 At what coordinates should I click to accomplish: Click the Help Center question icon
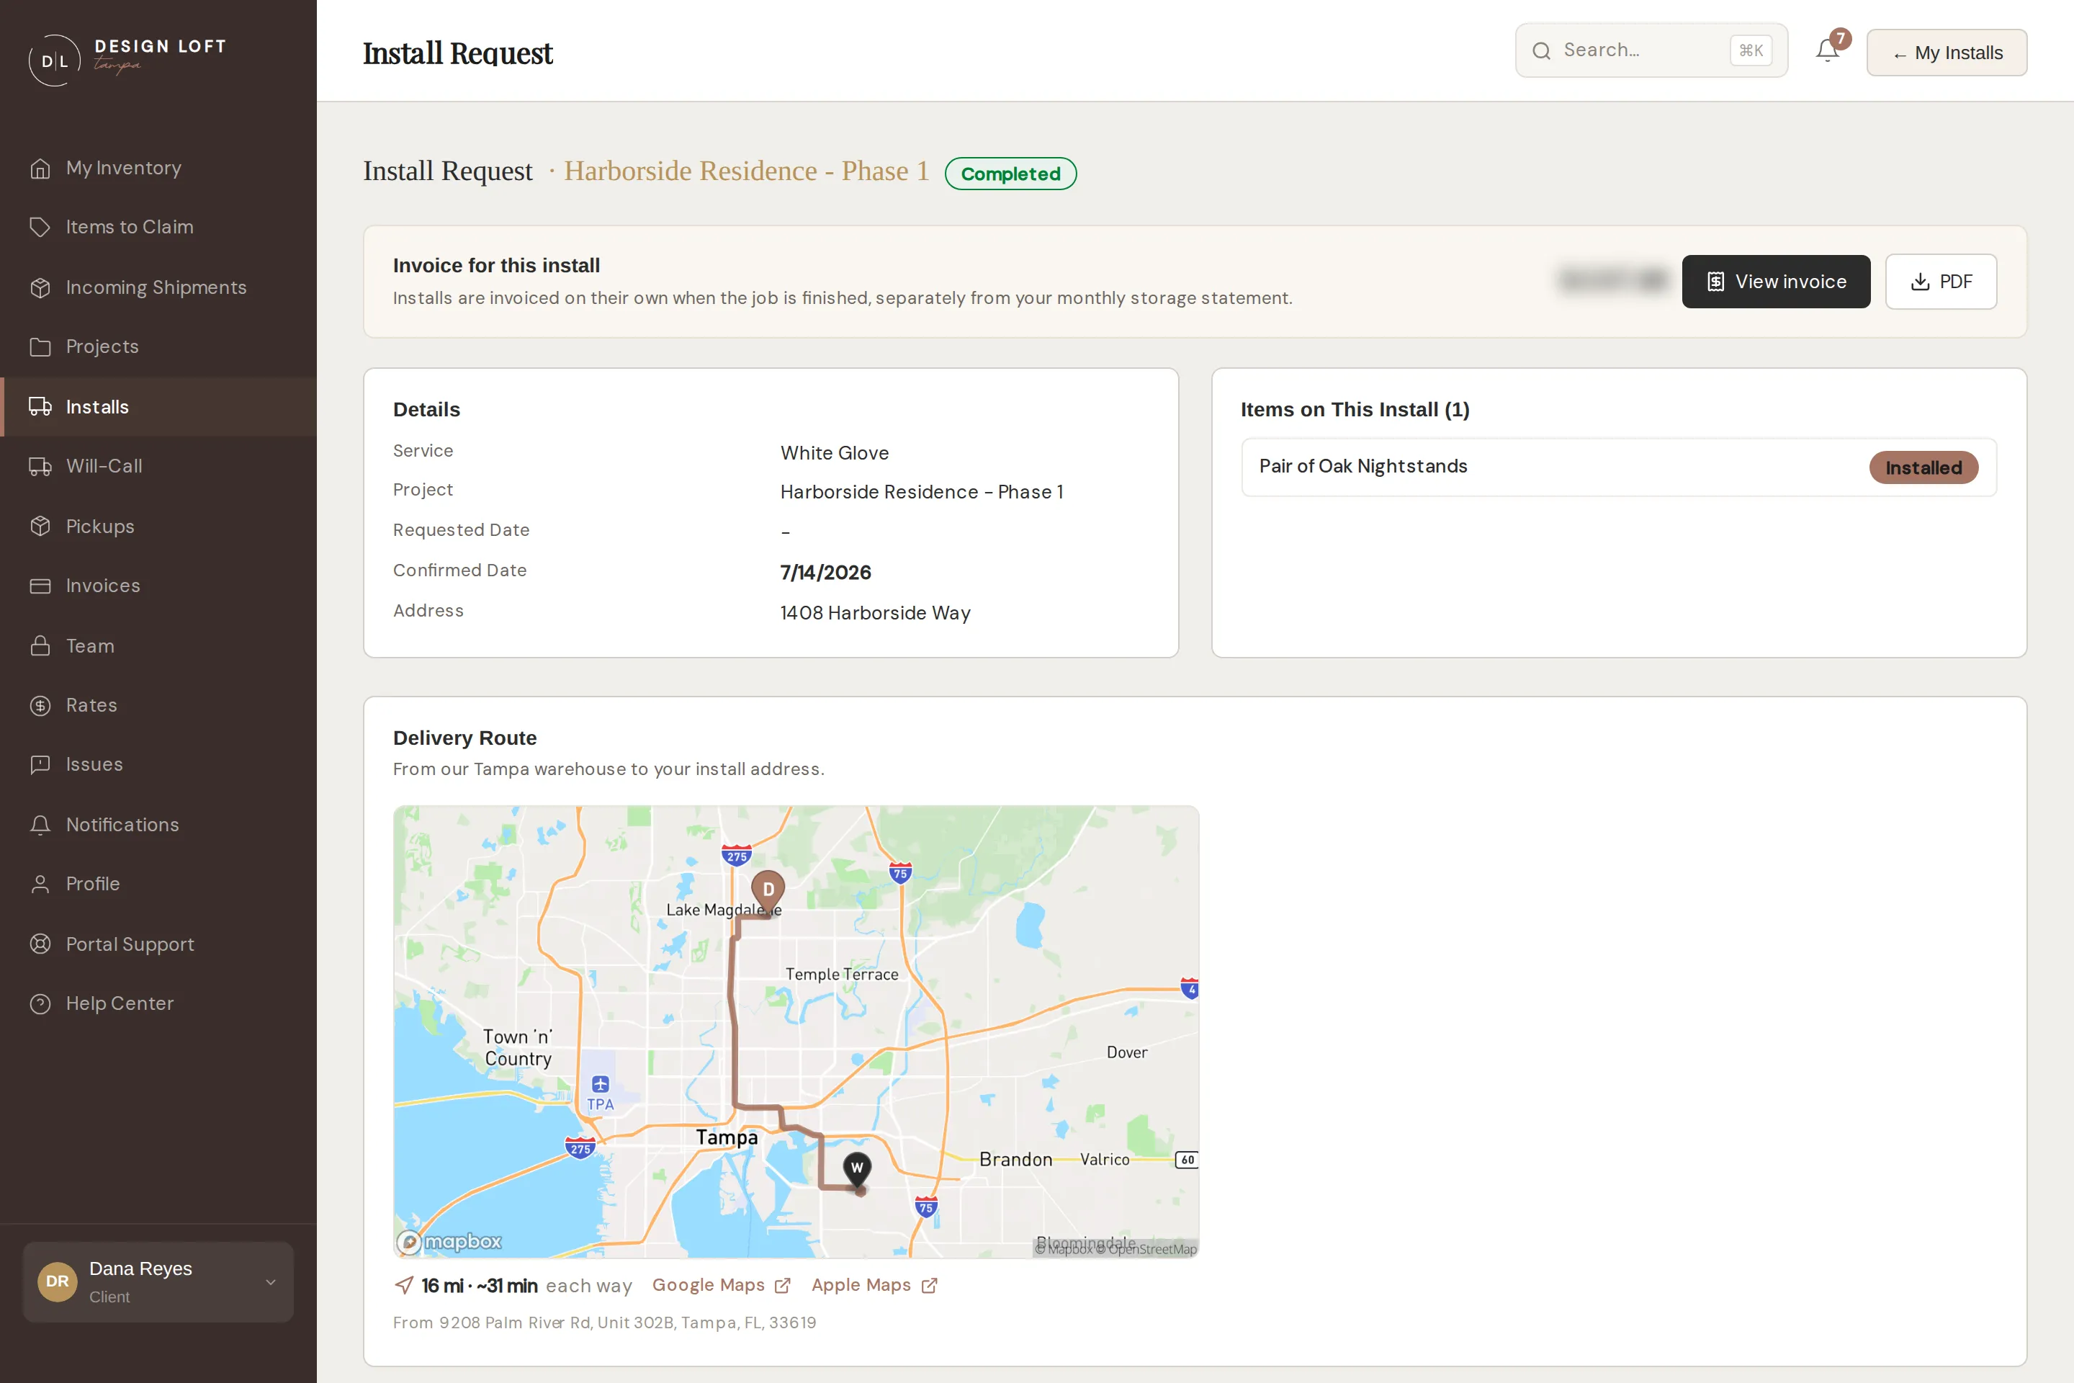pyautogui.click(x=40, y=1003)
